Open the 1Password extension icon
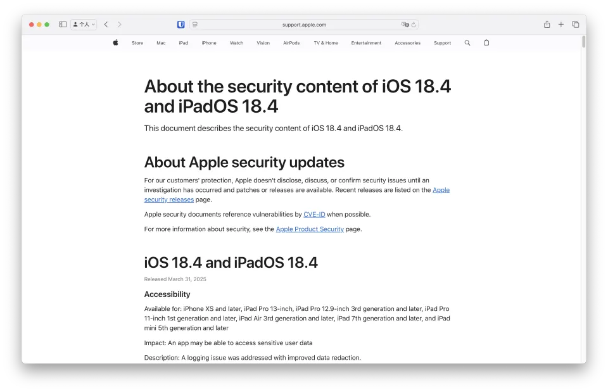 [x=181, y=25]
